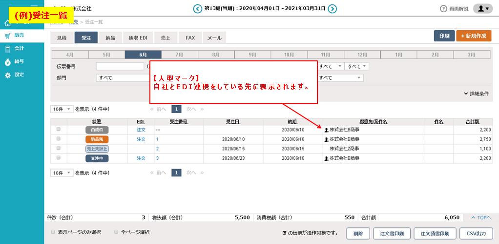The width and height of the screenshot is (499, 244).
Task: Open the top 10件 page size dropdown
Action: [x=62, y=109]
